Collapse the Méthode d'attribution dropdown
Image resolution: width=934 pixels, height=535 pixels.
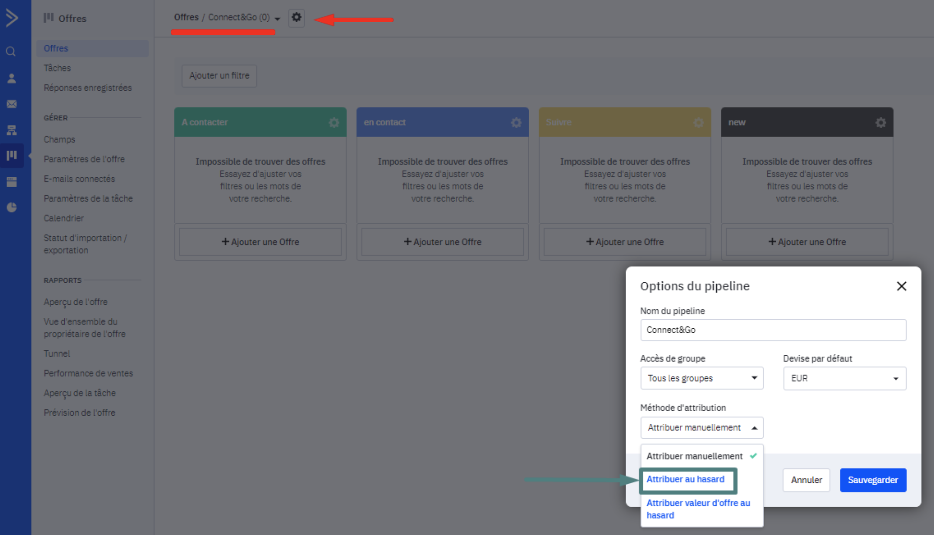pos(702,428)
